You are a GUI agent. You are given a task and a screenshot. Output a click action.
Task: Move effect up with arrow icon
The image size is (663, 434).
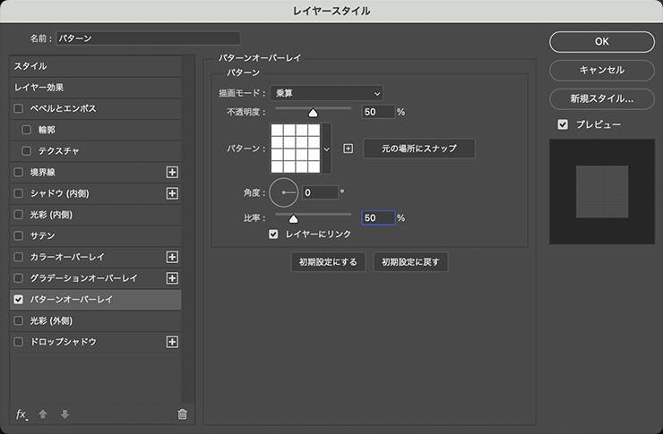[x=43, y=413]
